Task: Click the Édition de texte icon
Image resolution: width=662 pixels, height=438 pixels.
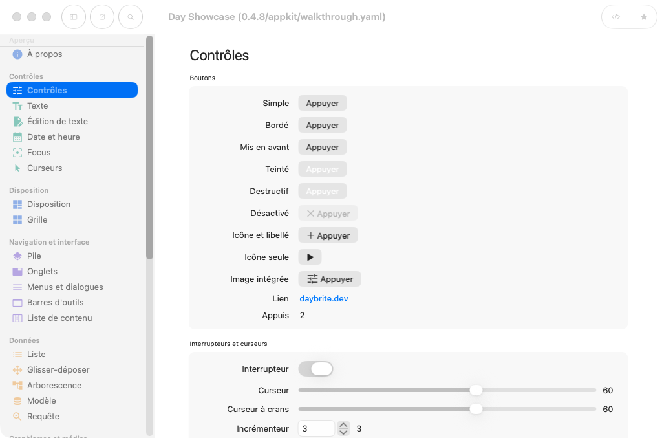Action: (17, 122)
